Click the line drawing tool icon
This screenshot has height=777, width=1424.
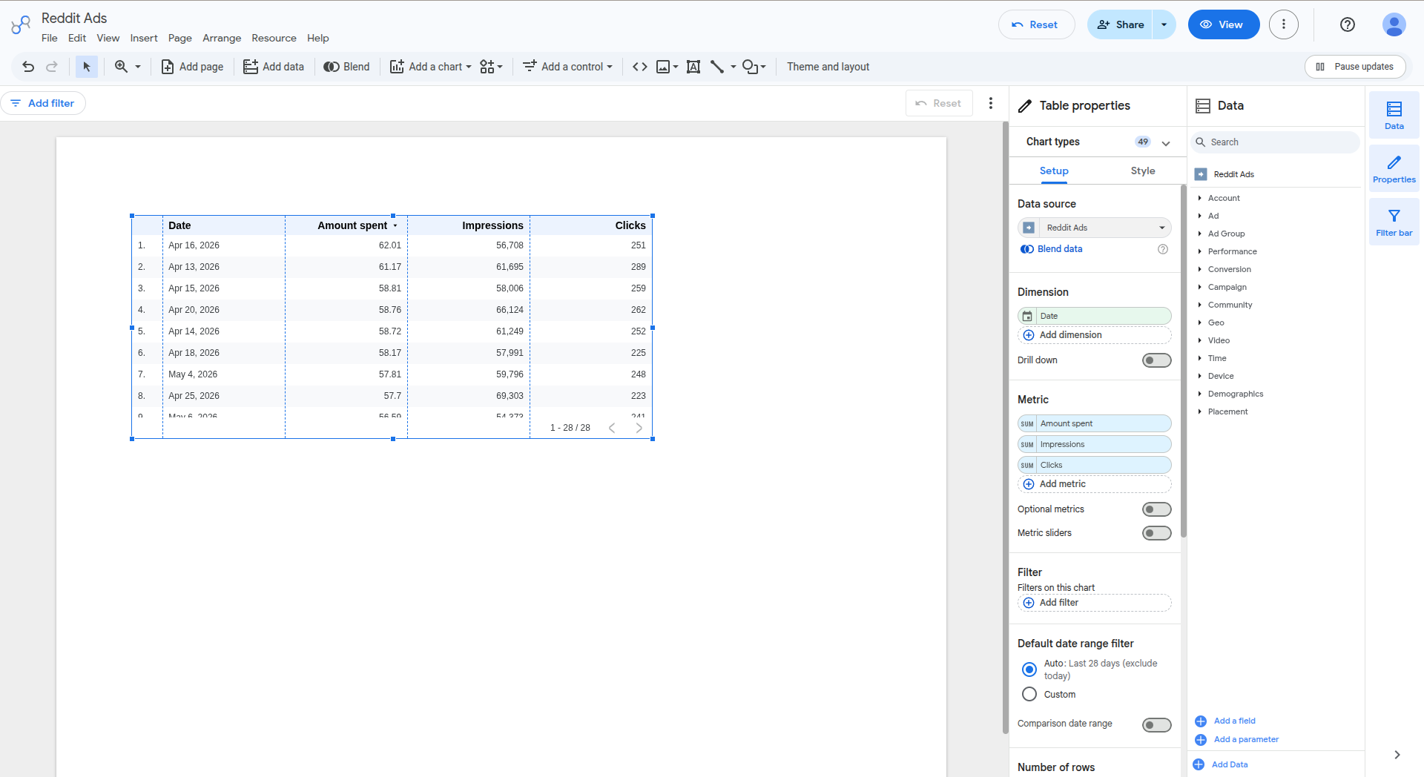coord(717,67)
